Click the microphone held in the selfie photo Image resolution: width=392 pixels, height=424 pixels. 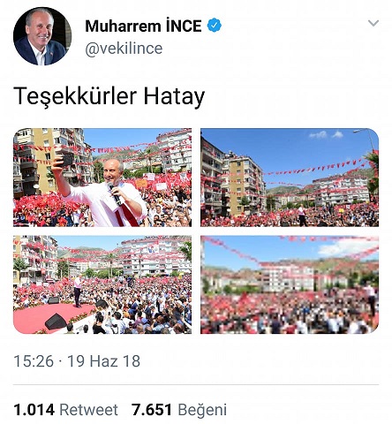point(115,194)
